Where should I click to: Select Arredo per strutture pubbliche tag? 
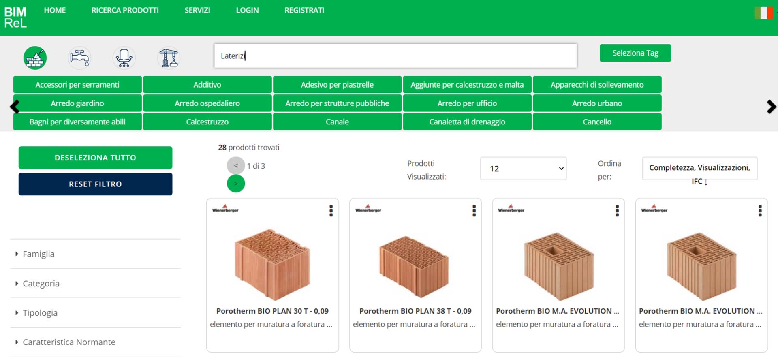click(337, 103)
